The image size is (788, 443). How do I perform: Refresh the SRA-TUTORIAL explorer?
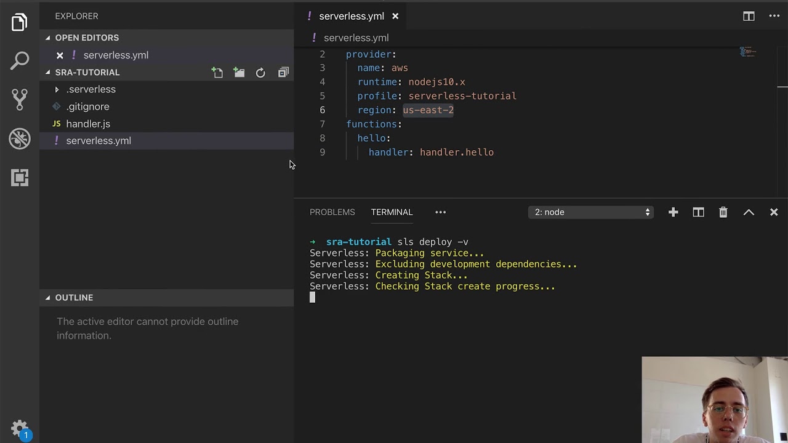click(260, 73)
